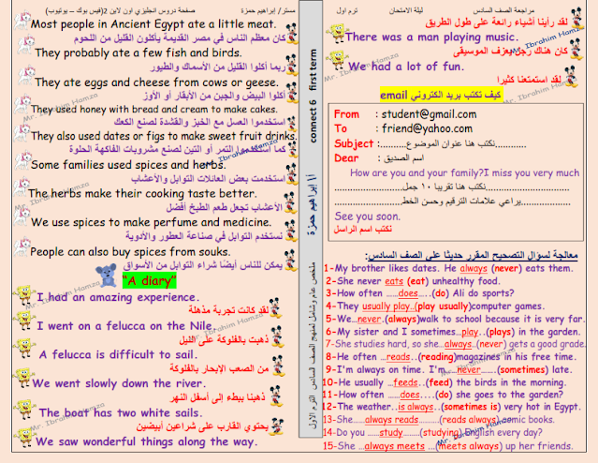Image resolution: width=598 pixels, height=463 pixels.
Task: Click "We use spices to make perfume and medicine."
Action: click(151, 222)
